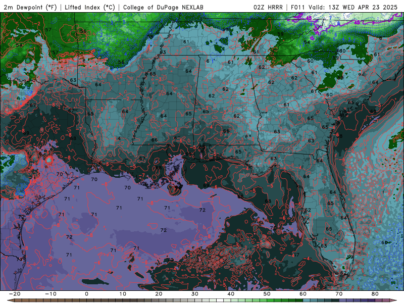Click the '02Z HRRR' model run text
The height and width of the screenshot is (303, 404).
pos(268,7)
